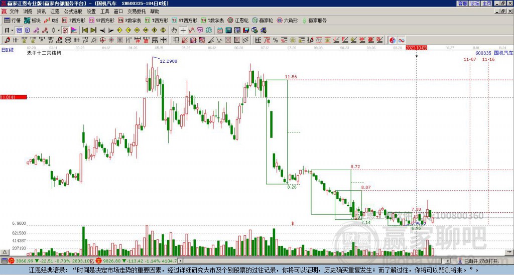Screen dimensions: 514x275
Task: Toggle the crosshair cursor tool
Action: click(183, 30)
